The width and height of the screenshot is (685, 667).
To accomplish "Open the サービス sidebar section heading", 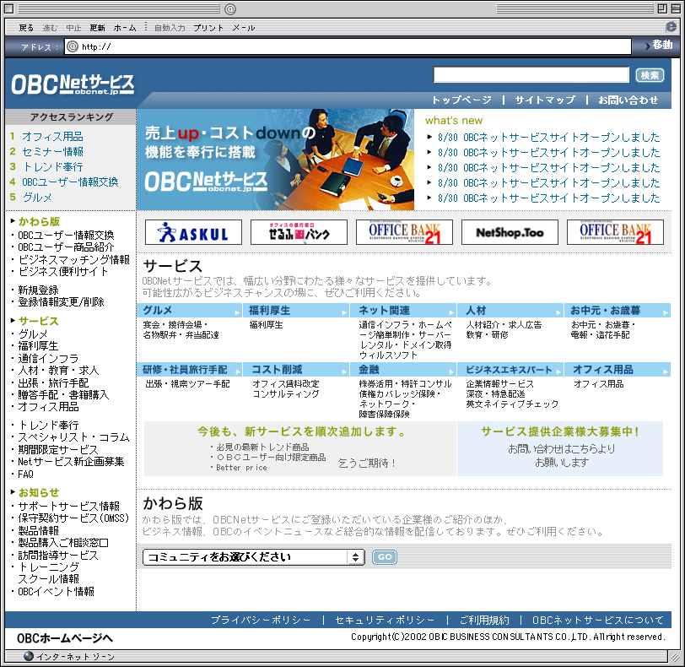I will (39, 321).
